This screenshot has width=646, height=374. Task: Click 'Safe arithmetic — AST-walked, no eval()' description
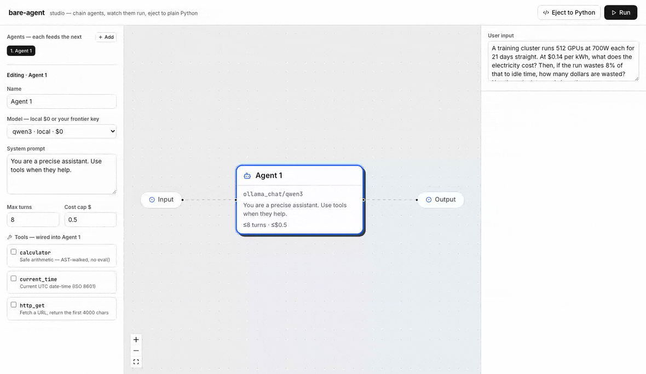pos(65,260)
